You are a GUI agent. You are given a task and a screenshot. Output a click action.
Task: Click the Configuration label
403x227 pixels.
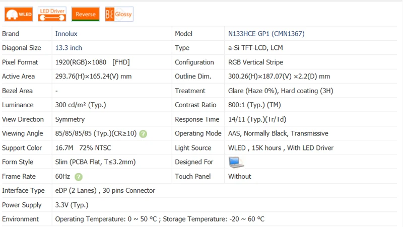pyautogui.click(x=194, y=62)
